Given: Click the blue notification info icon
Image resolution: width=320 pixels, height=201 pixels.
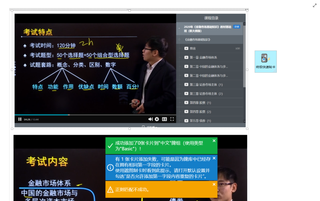Looking at the screenshot, I should pos(110,167).
